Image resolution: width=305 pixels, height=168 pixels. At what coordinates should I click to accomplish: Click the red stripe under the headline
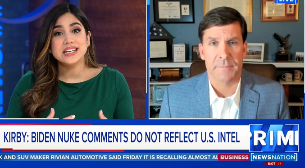point(63,150)
